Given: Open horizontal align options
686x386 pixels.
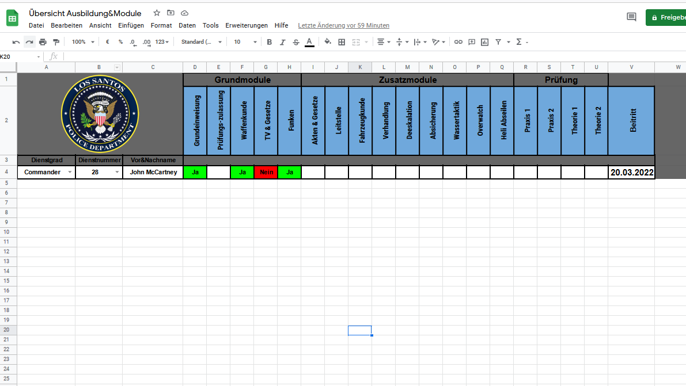Looking at the screenshot, I should point(383,42).
